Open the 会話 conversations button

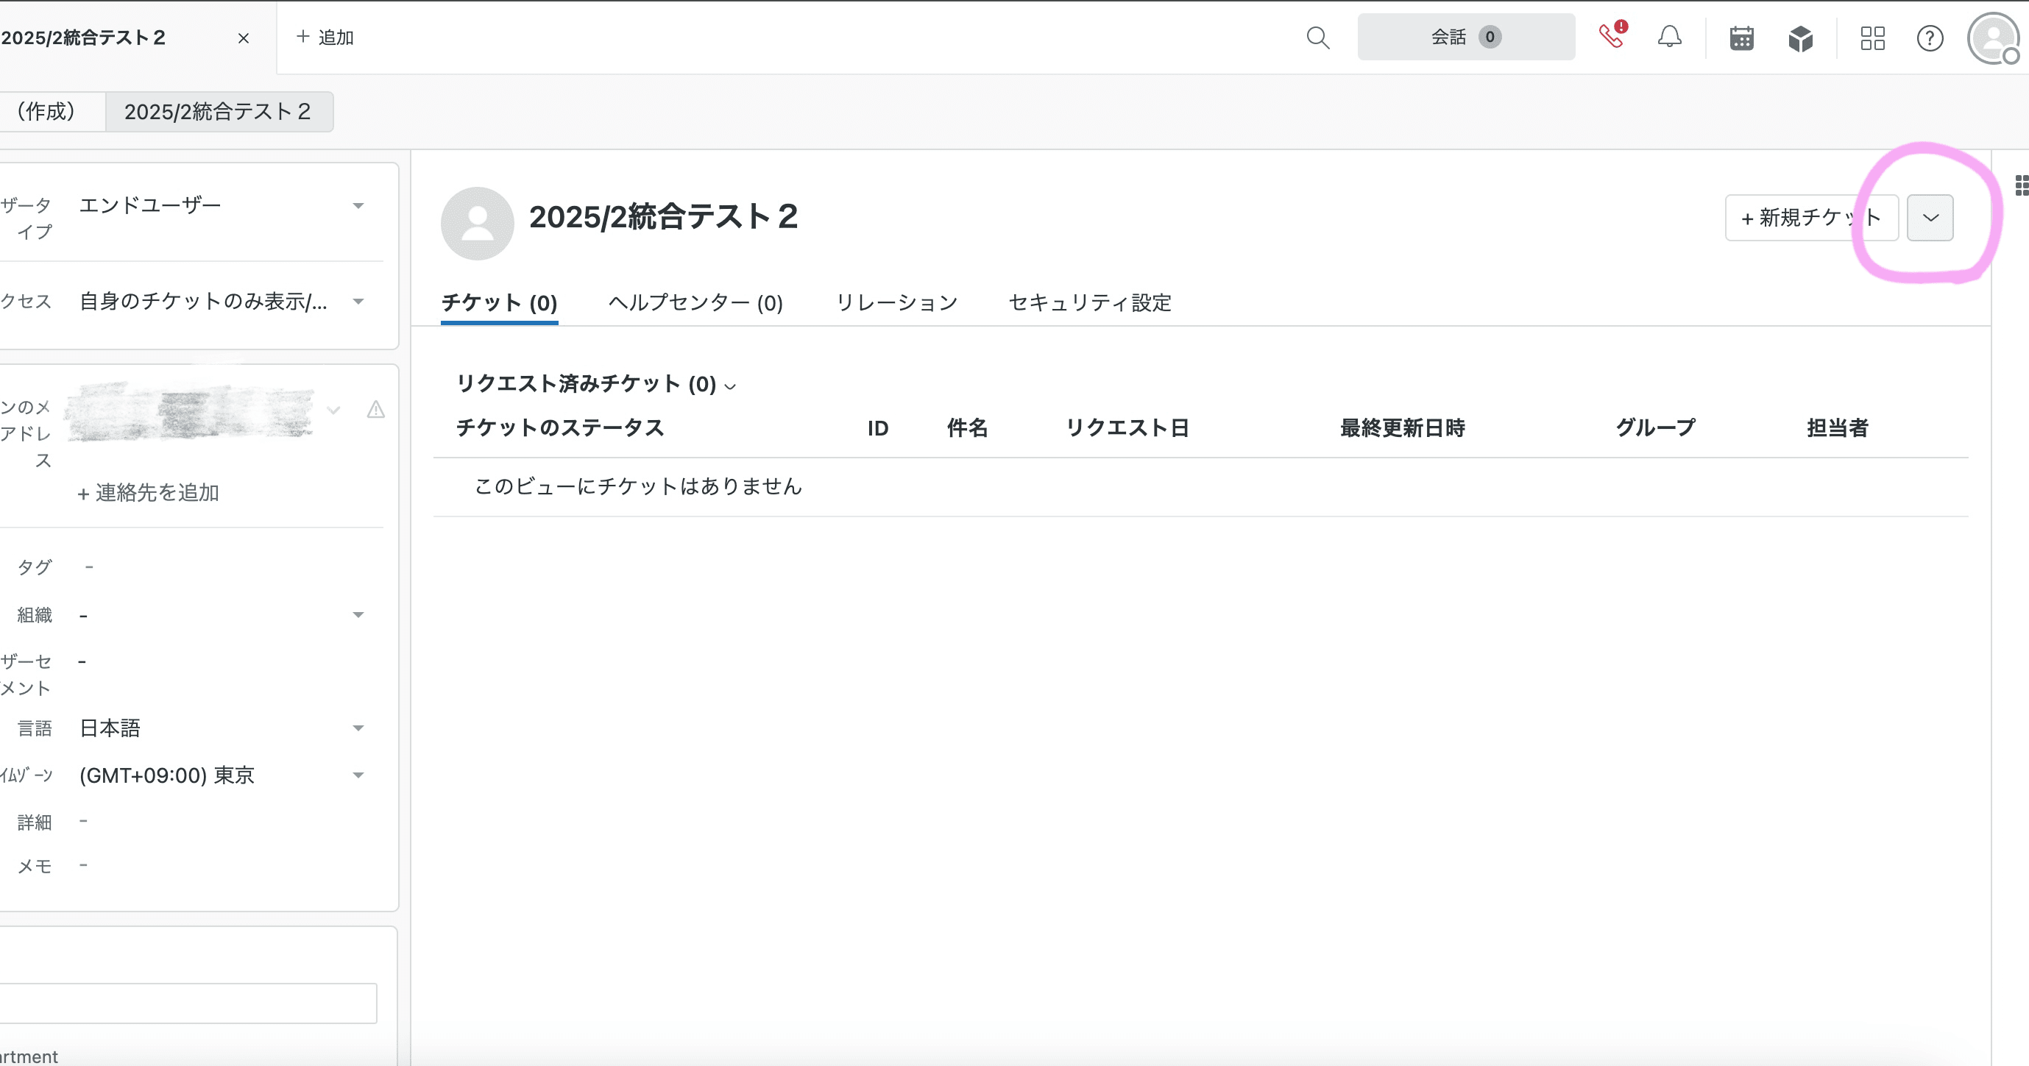pos(1466,37)
